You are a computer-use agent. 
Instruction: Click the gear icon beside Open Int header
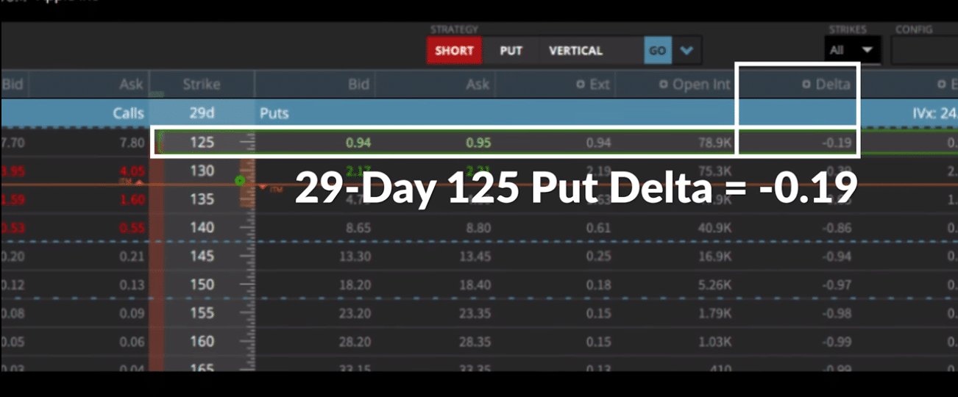[663, 85]
